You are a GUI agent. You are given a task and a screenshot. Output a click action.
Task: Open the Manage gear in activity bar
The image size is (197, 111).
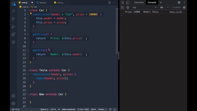point(14,104)
